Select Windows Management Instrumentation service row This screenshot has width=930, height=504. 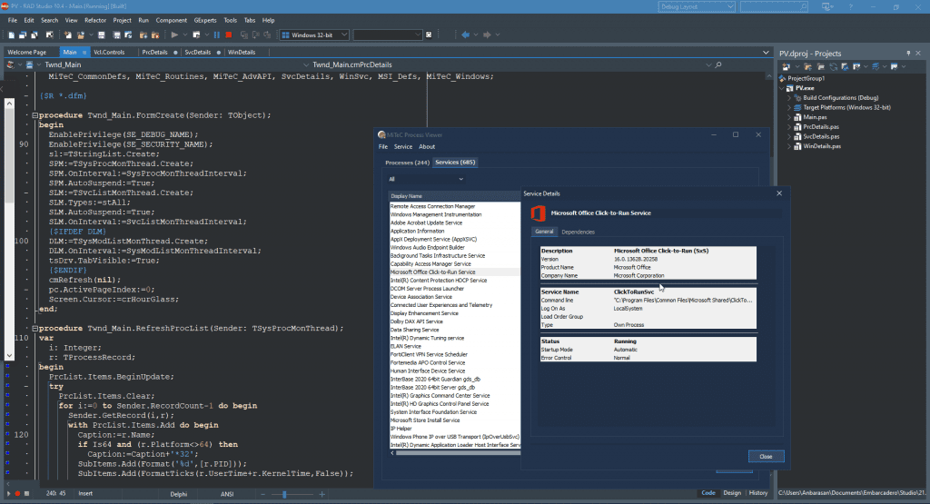454,214
